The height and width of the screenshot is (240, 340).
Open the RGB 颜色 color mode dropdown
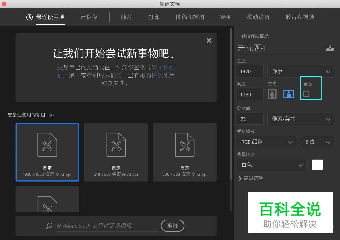(x=266, y=142)
